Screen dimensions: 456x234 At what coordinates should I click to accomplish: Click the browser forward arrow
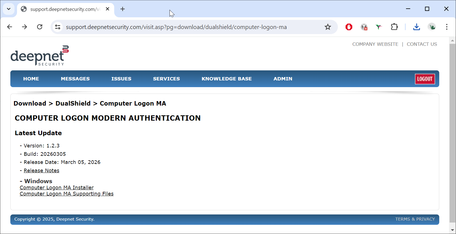25,27
